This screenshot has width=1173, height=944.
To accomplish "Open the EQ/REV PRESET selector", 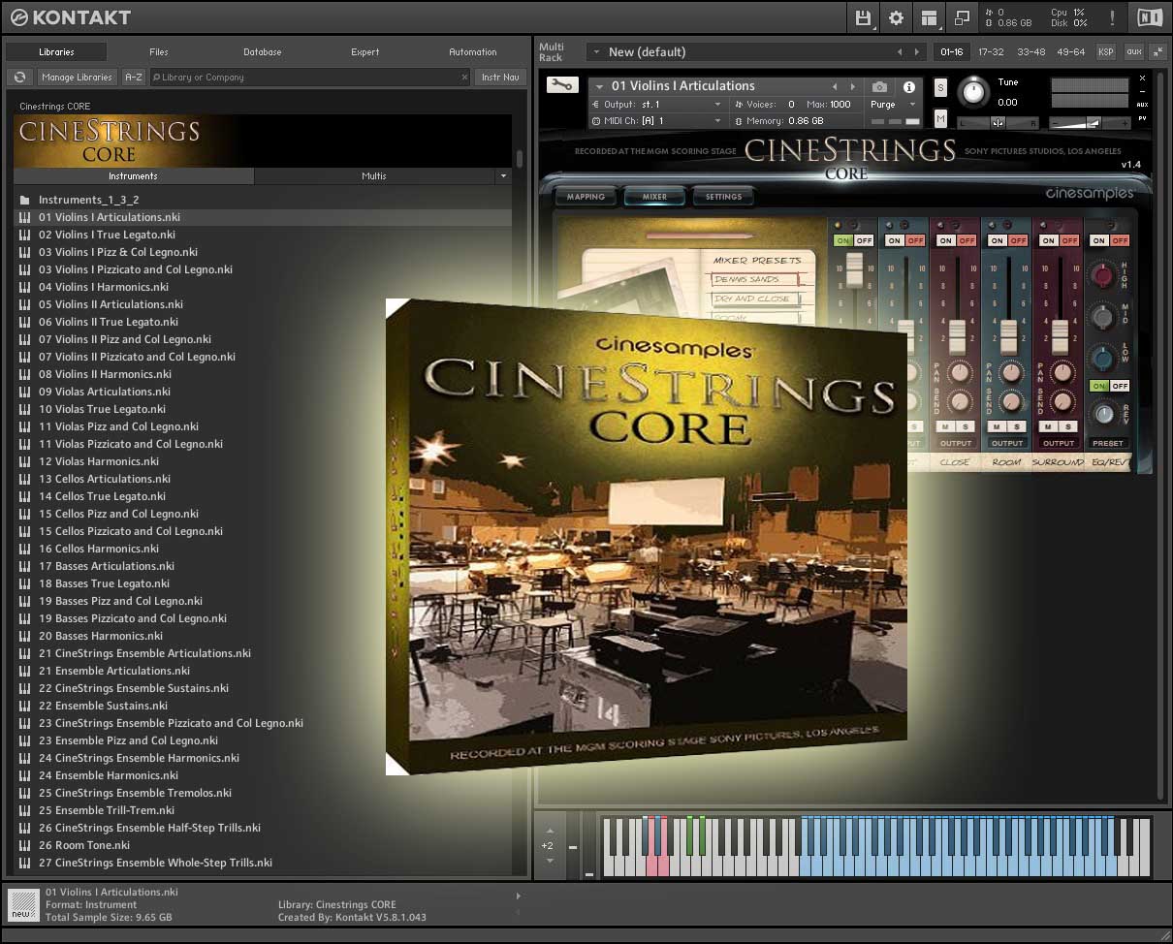I will coord(1107,443).
